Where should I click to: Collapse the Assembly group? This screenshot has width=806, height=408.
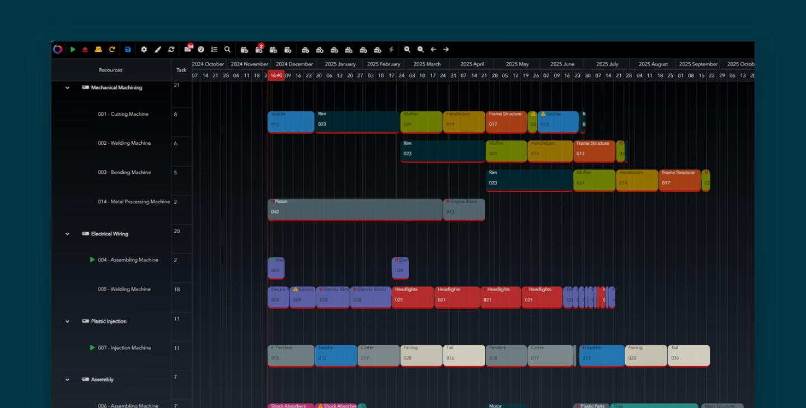tap(67, 379)
